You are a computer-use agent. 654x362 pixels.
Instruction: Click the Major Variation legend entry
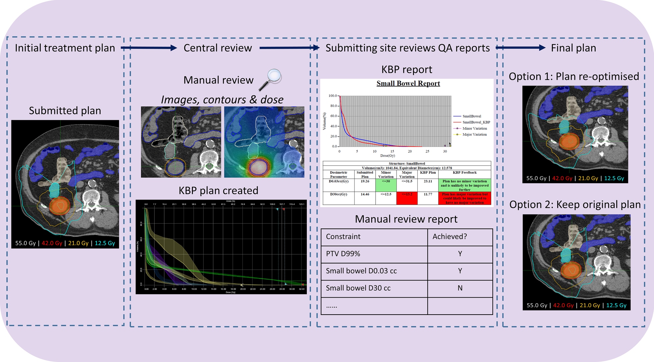click(470, 134)
